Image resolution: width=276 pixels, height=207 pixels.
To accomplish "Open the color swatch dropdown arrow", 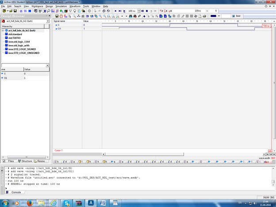I will [x=219, y=16].
